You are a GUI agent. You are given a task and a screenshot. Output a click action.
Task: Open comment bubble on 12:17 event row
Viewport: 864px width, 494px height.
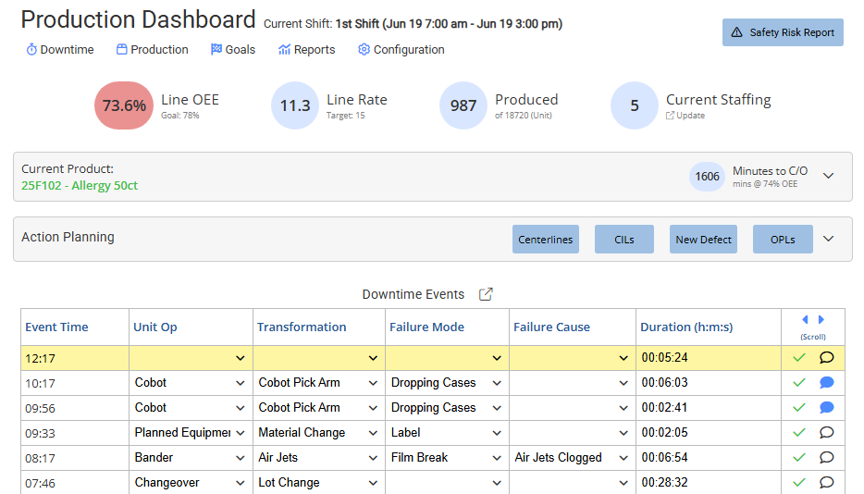coord(826,358)
